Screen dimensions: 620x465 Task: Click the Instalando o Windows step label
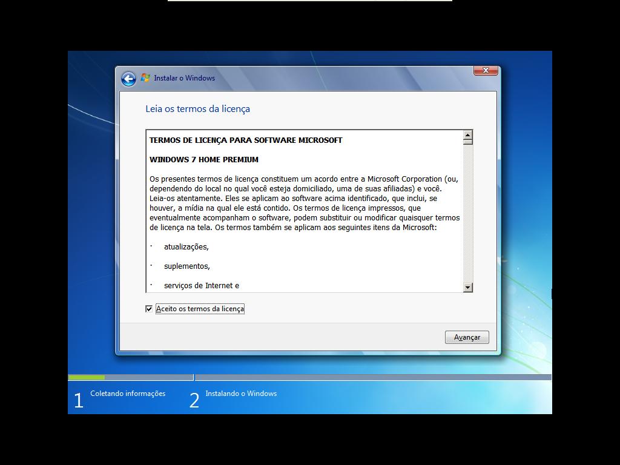(x=241, y=394)
